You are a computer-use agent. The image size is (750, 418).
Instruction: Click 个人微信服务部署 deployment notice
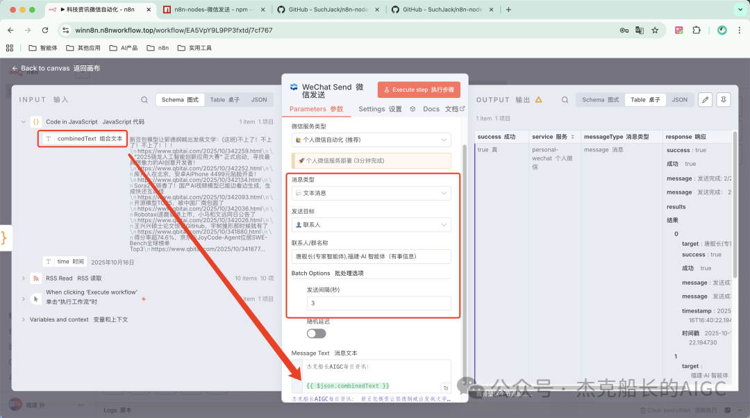[x=371, y=160]
